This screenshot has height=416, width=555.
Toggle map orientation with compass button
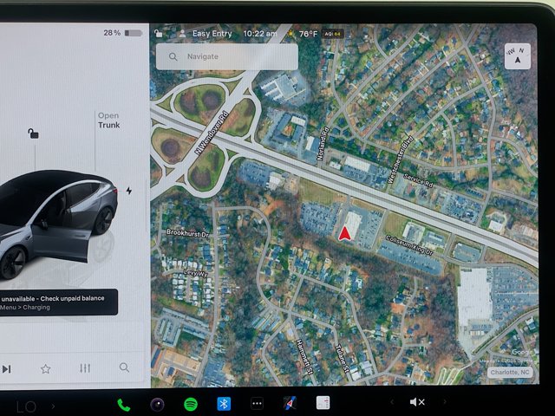(x=517, y=56)
